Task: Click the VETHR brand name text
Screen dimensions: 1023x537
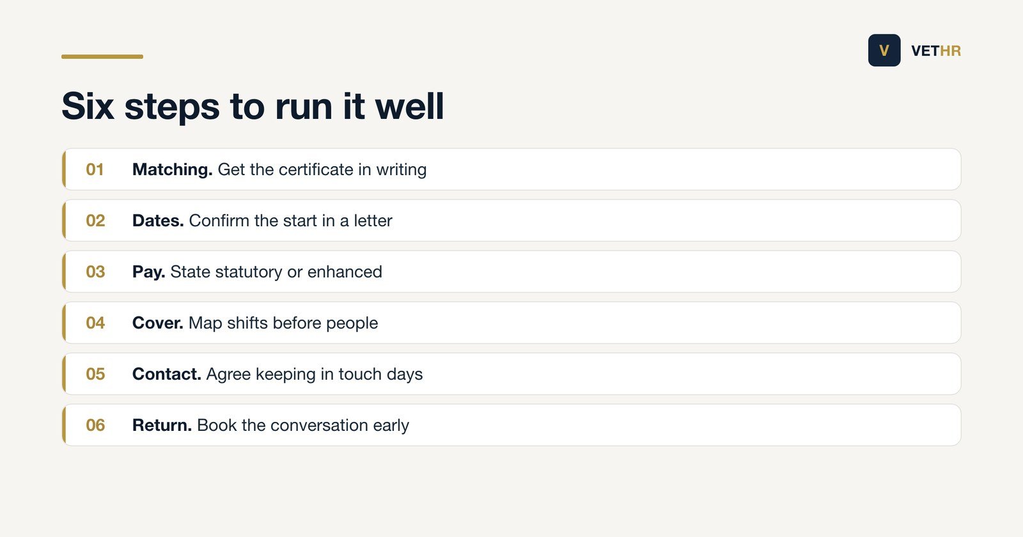Action: tap(936, 51)
